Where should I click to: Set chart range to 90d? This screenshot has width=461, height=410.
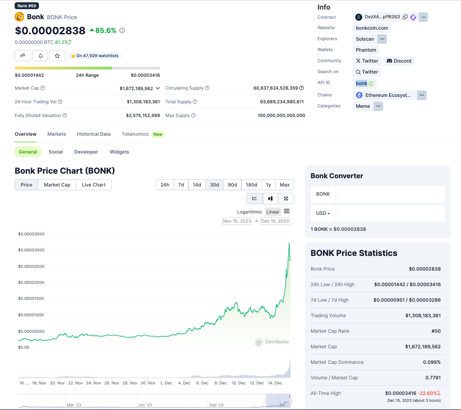click(x=232, y=185)
